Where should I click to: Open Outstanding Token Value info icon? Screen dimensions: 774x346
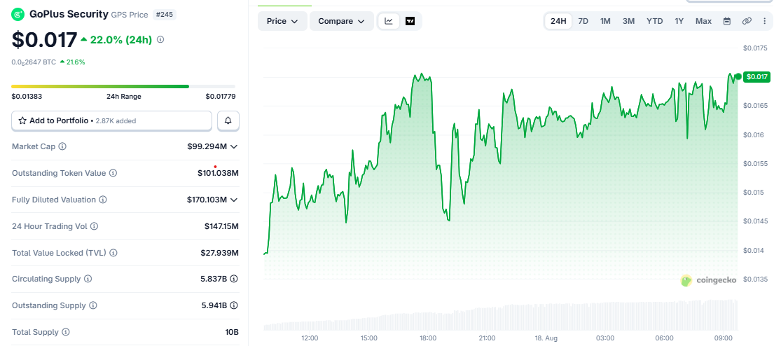tap(113, 173)
